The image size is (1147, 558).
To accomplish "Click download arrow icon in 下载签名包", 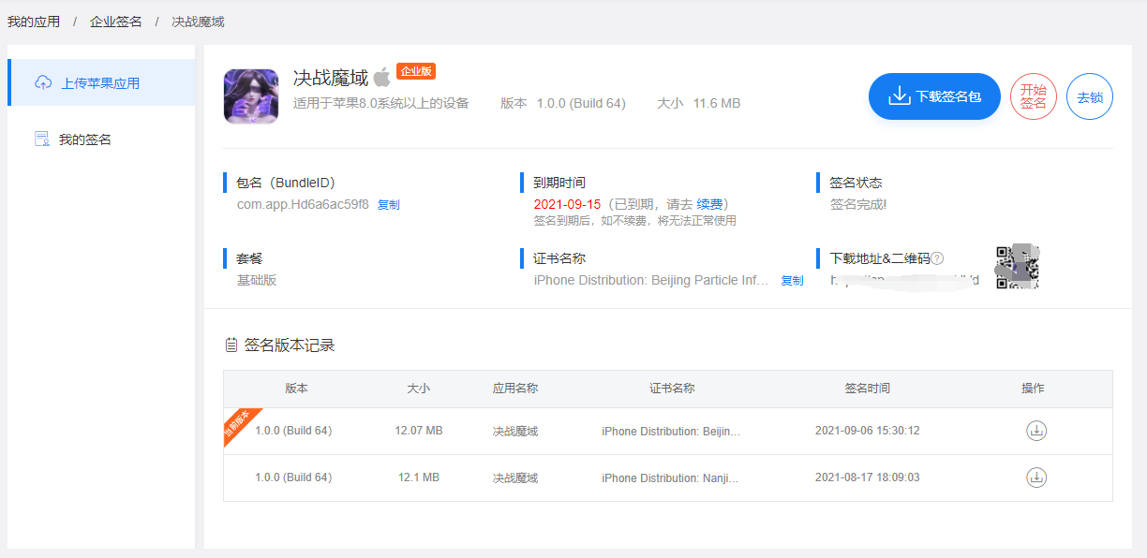I will (x=899, y=95).
